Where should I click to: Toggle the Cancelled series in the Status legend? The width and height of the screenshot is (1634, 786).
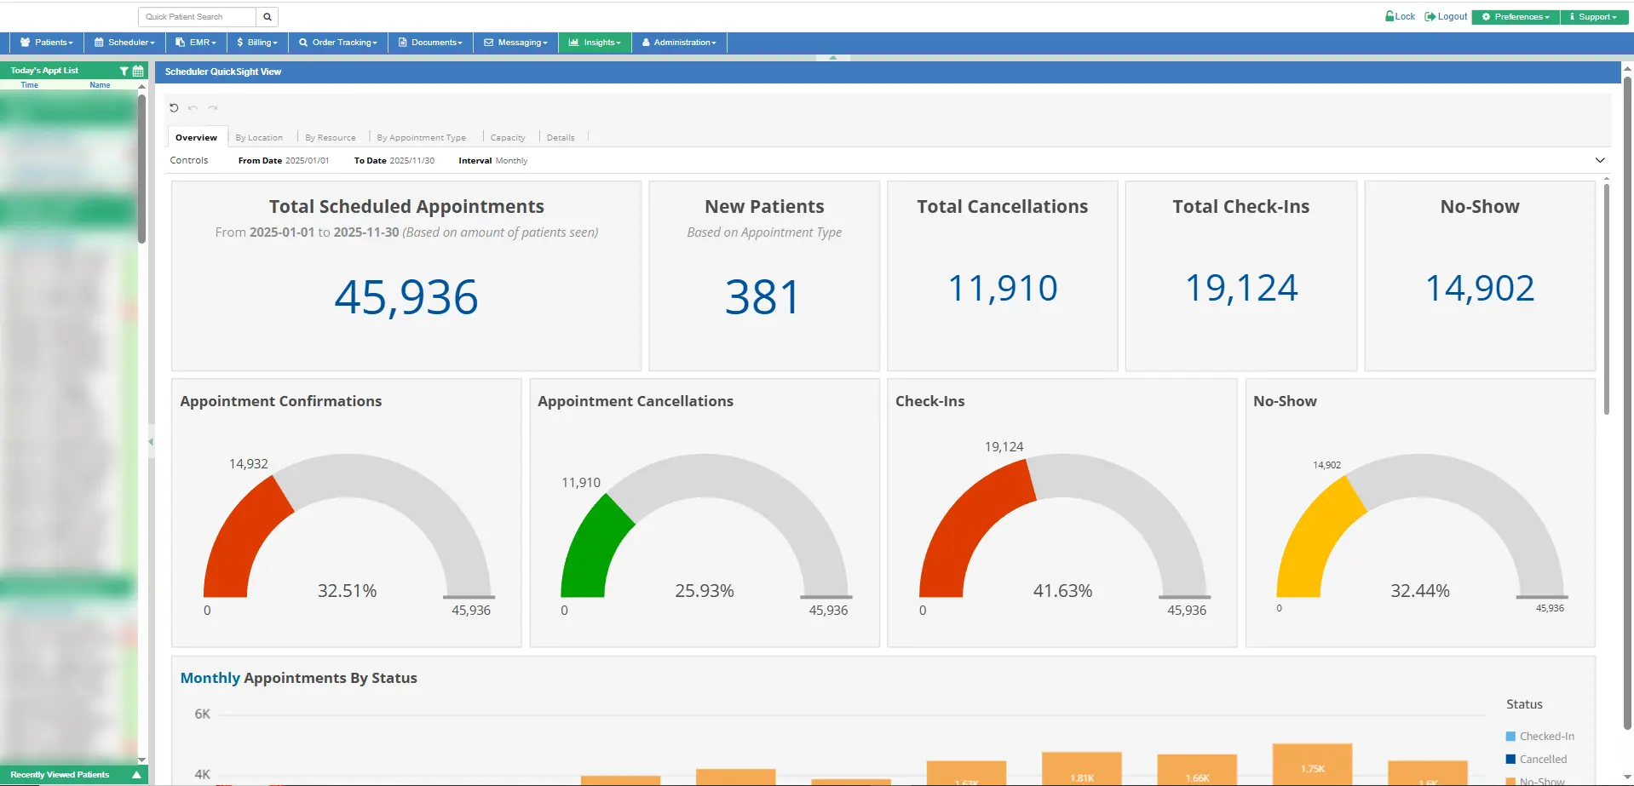tap(1542, 759)
